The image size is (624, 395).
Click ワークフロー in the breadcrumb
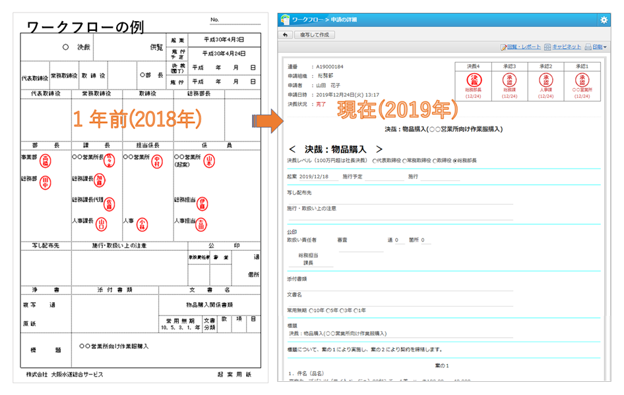[308, 20]
